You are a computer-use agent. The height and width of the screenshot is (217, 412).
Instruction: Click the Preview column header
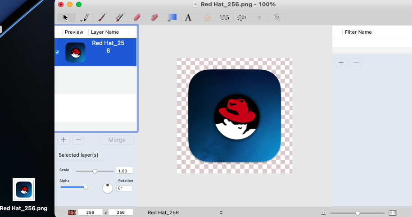(x=74, y=32)
